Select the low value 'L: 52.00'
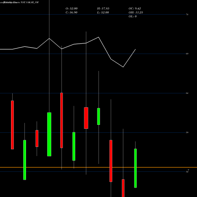 [103, 13]
